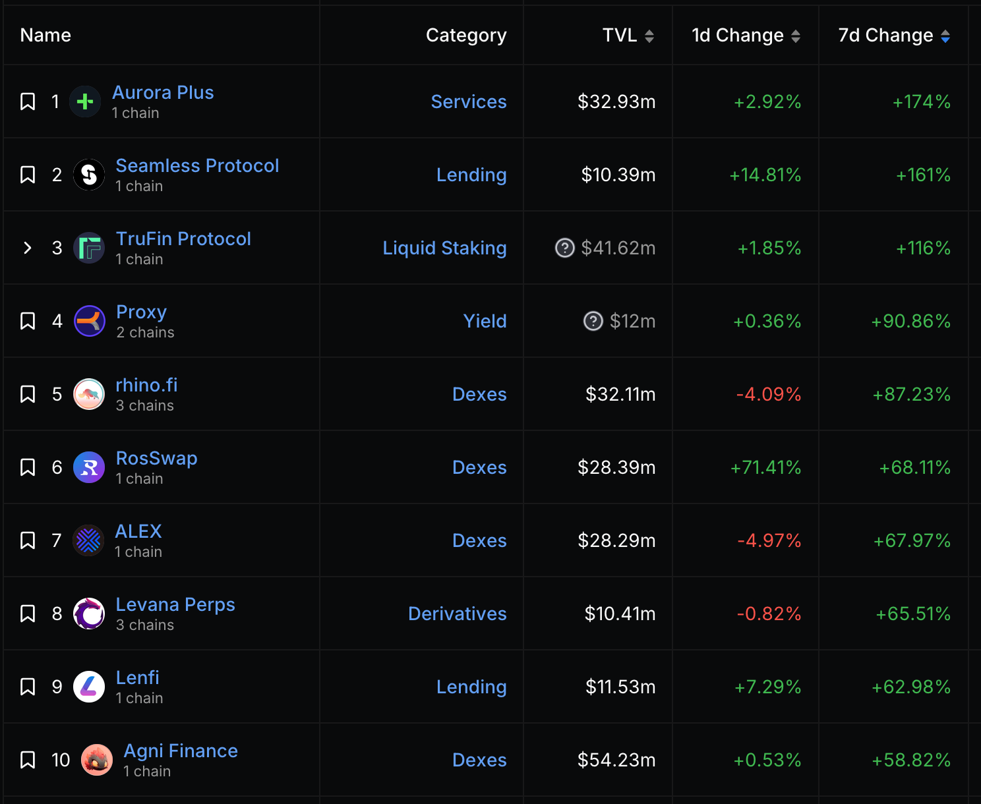Open the Lenfi protocol link
The width and height of the screenshot is (981, 804).
coord(137,677)
